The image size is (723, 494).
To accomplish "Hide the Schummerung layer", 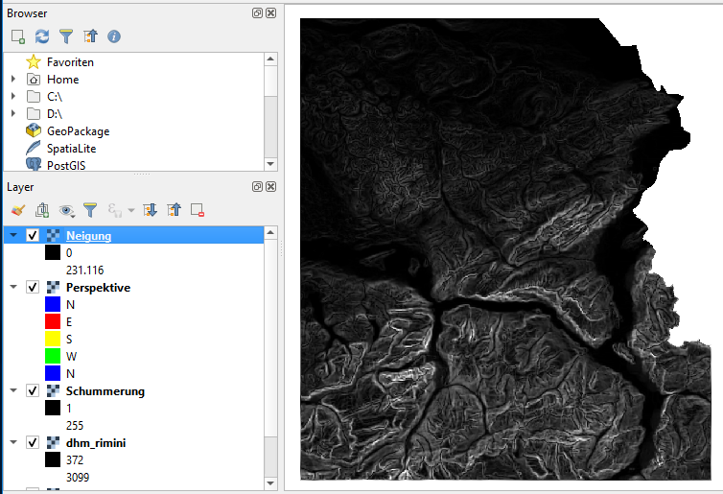I will pyautogui.click(x=33, y=391).
